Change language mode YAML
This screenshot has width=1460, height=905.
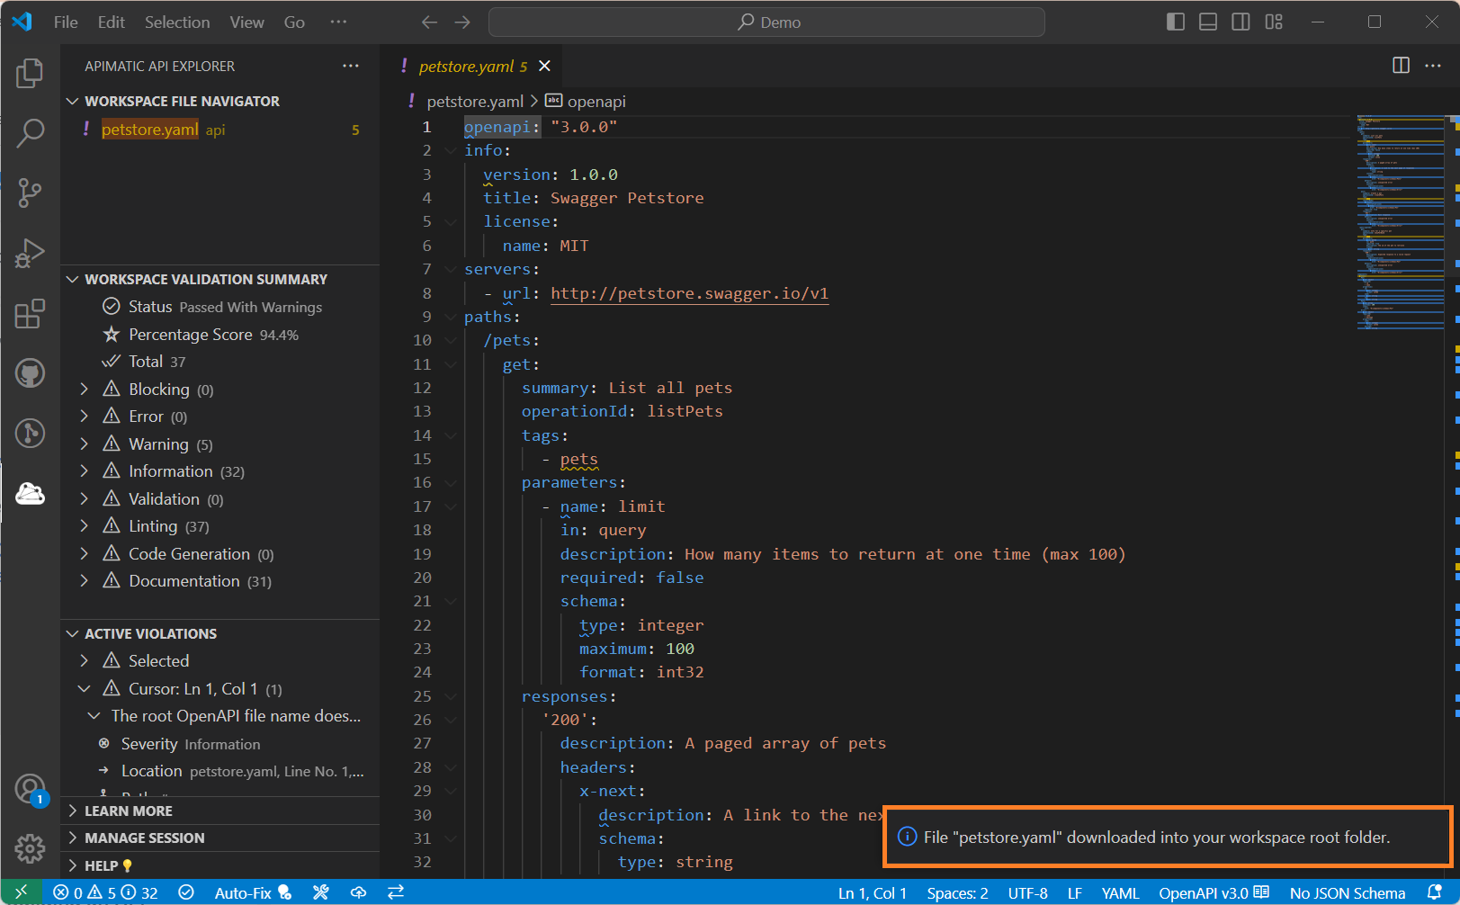[1120, 892]
